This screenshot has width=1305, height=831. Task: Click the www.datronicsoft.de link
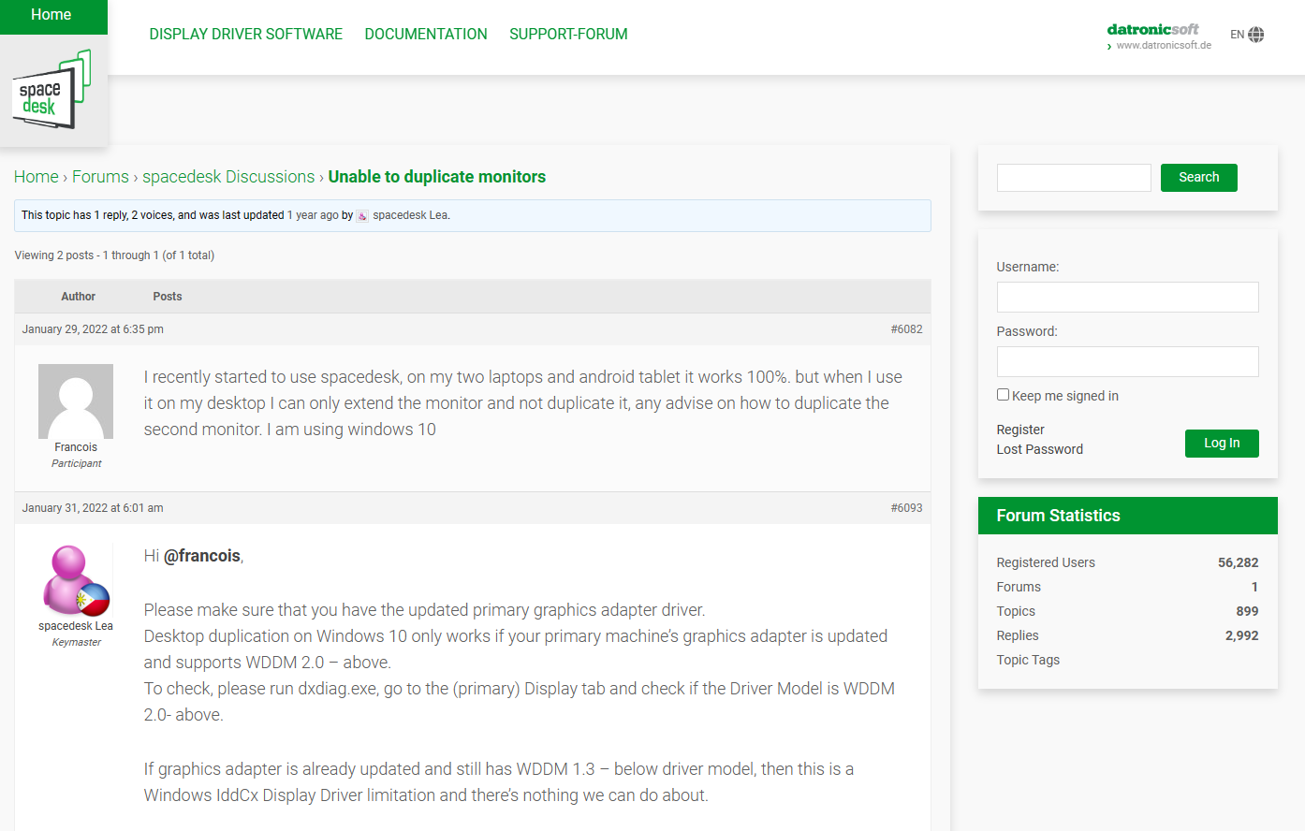pyautogui.click(x=1164, y=45)
